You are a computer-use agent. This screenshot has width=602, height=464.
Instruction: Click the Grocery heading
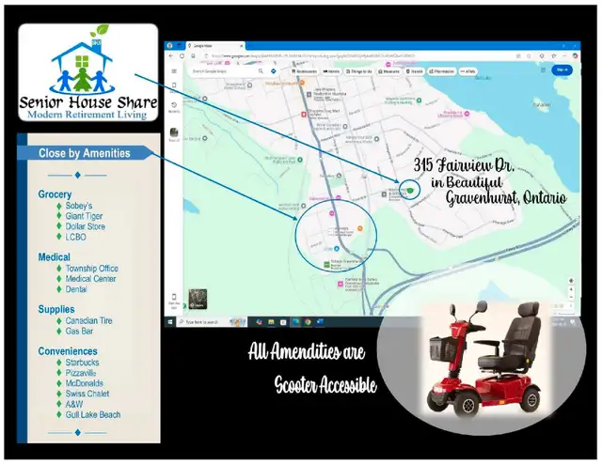click(x=55, y=194)
